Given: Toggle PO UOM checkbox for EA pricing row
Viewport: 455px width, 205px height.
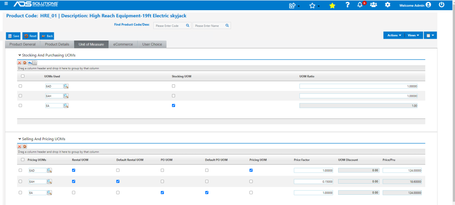Looking at the screenshot, I should pos(162,192).
